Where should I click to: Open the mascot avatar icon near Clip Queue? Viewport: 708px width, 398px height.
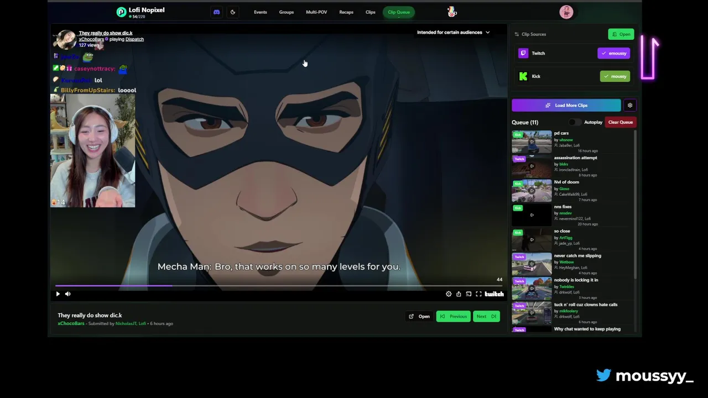[452, 12]
